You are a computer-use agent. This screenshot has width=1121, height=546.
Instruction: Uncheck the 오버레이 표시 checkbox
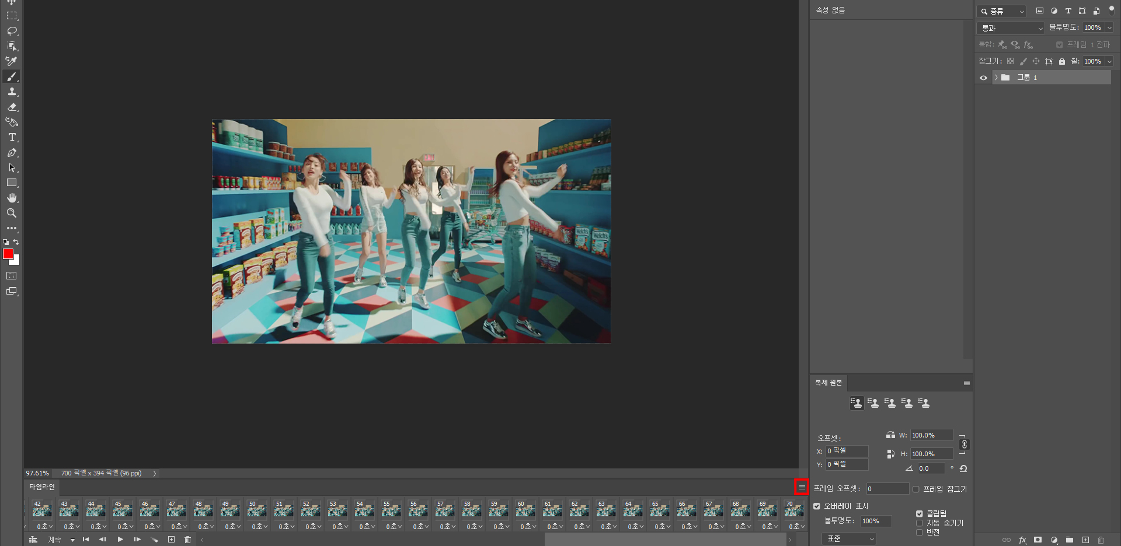pos(817,506)
